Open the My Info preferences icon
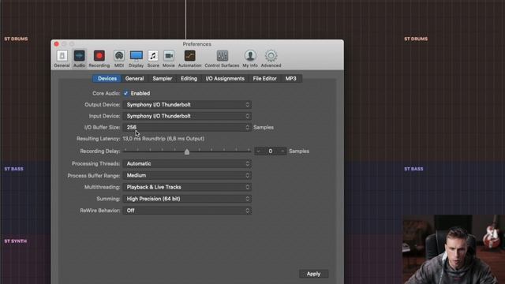This screenshot has width=505, height=284. coord(250,58)
